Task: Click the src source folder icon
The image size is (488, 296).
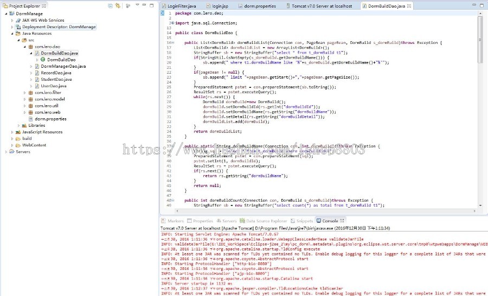Action: [24, 40]
